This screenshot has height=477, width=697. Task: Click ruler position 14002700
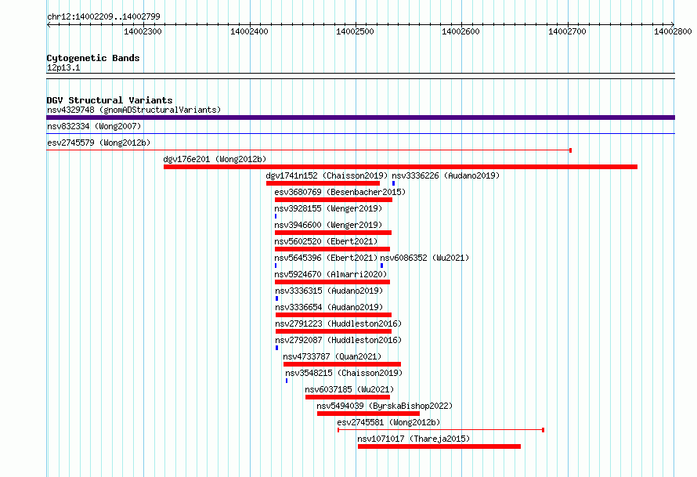tap(567, 31)
